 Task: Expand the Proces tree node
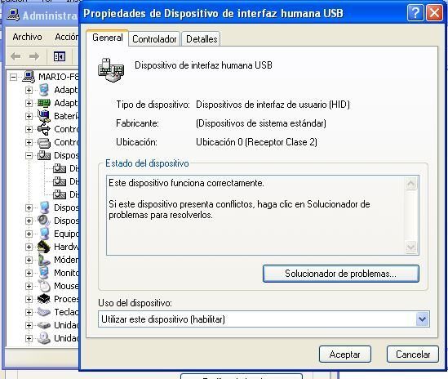(29, 299)
